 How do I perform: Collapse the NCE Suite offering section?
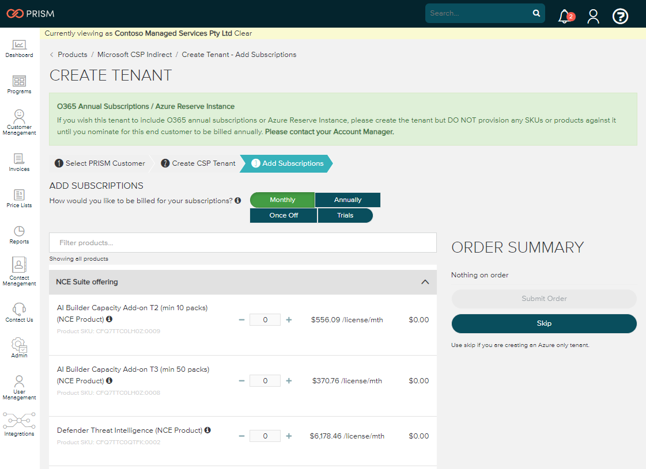[425, 282]
